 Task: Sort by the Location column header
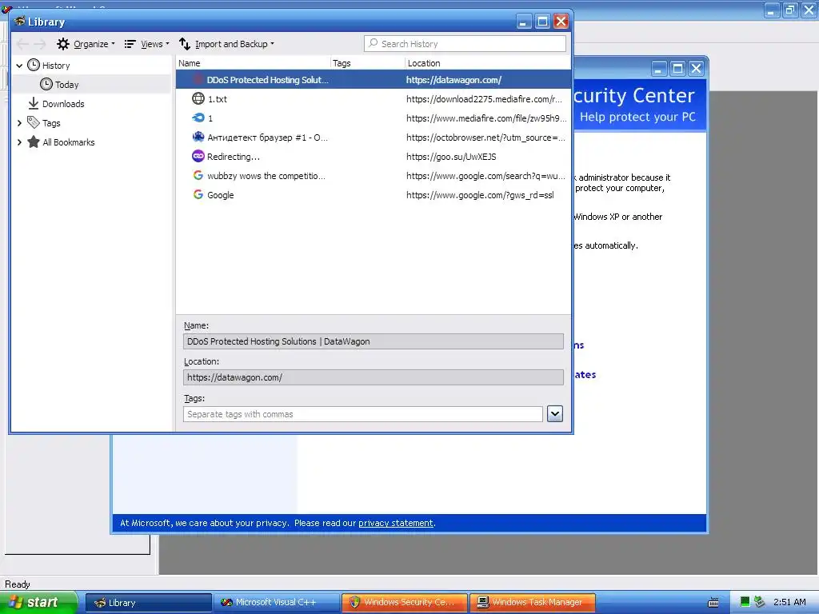pos(488,62)
